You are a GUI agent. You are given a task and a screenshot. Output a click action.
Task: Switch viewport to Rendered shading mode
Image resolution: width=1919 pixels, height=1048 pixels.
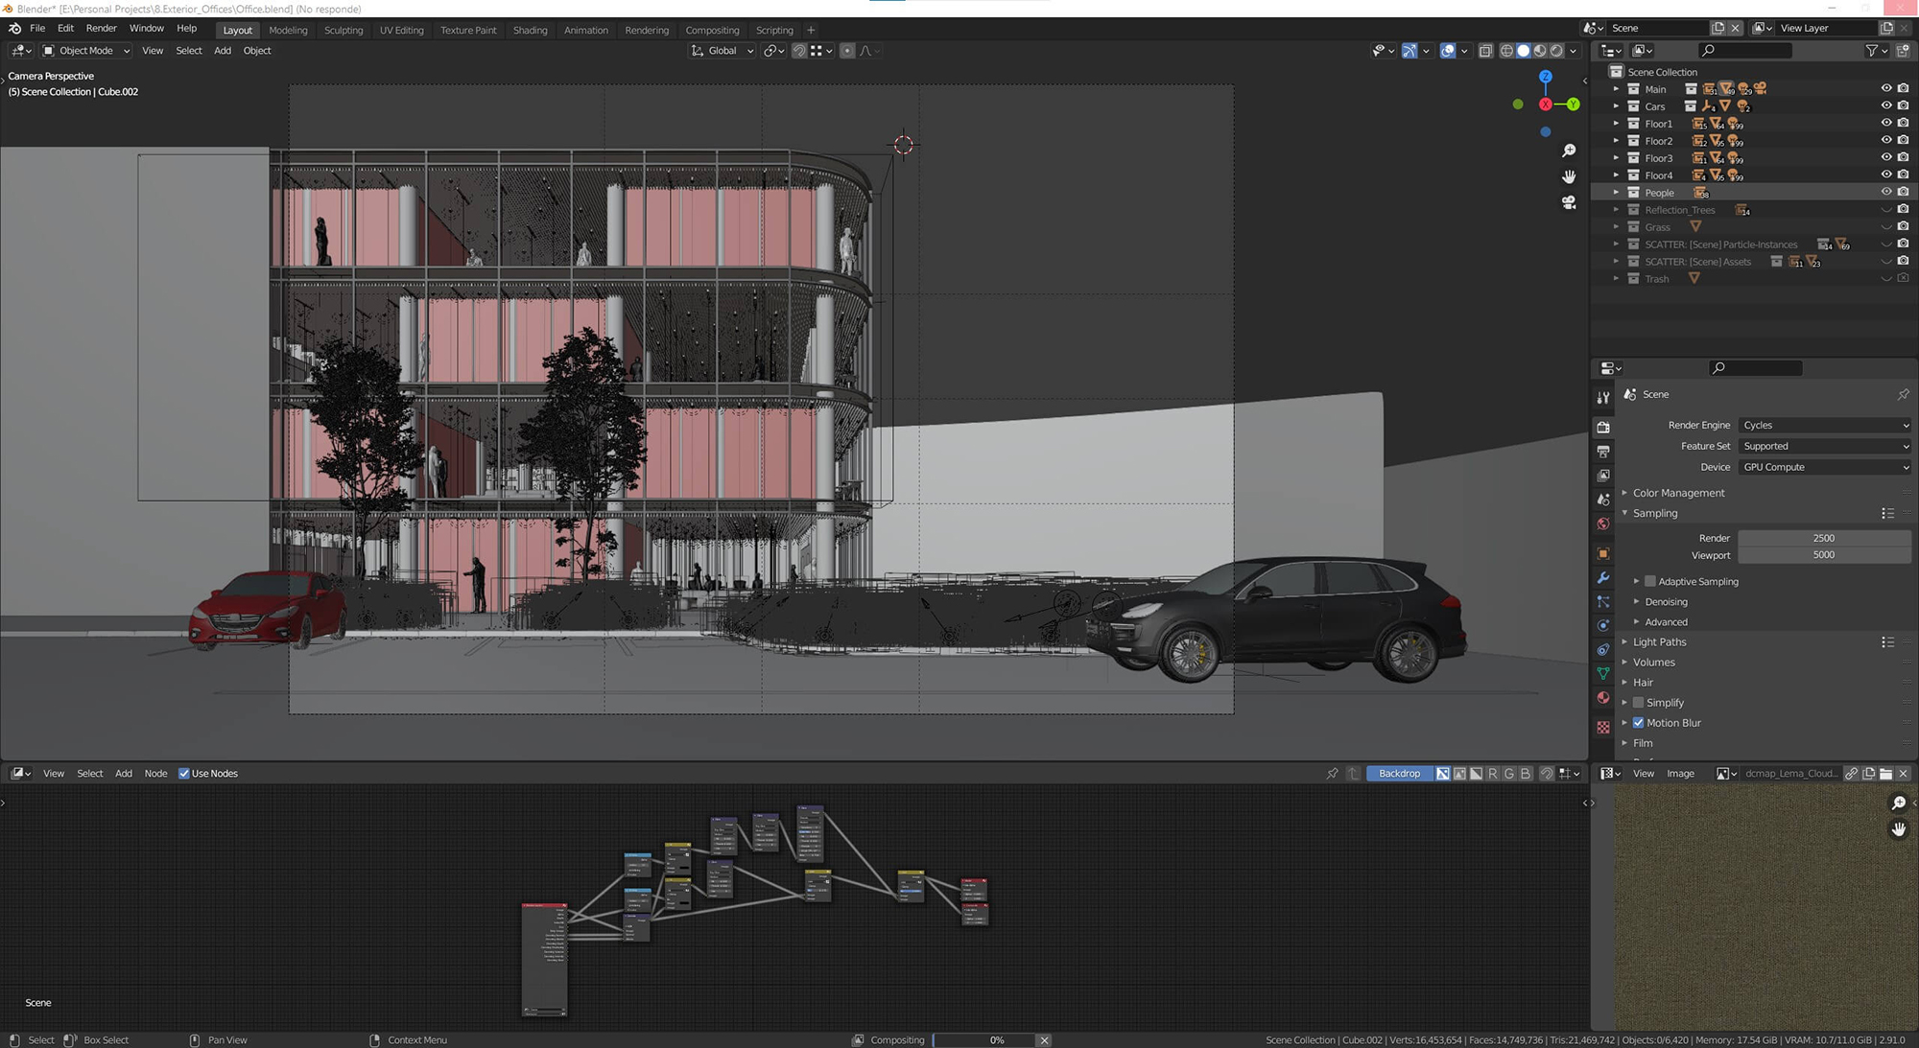pos(1555,51)
